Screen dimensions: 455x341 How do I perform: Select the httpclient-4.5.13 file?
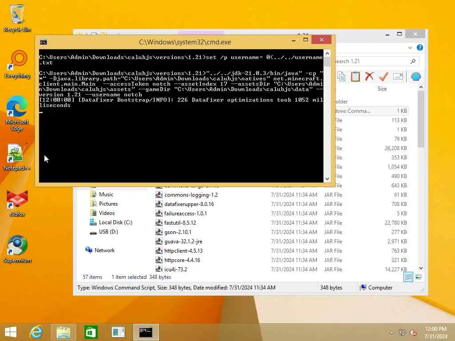tap(184, 250)
